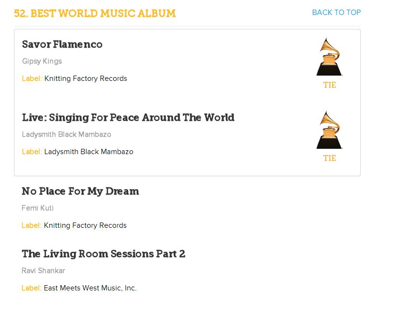Click the TIE text under Savor Flamenco trophy
This screenshot has width=393, height=315.
329,85
